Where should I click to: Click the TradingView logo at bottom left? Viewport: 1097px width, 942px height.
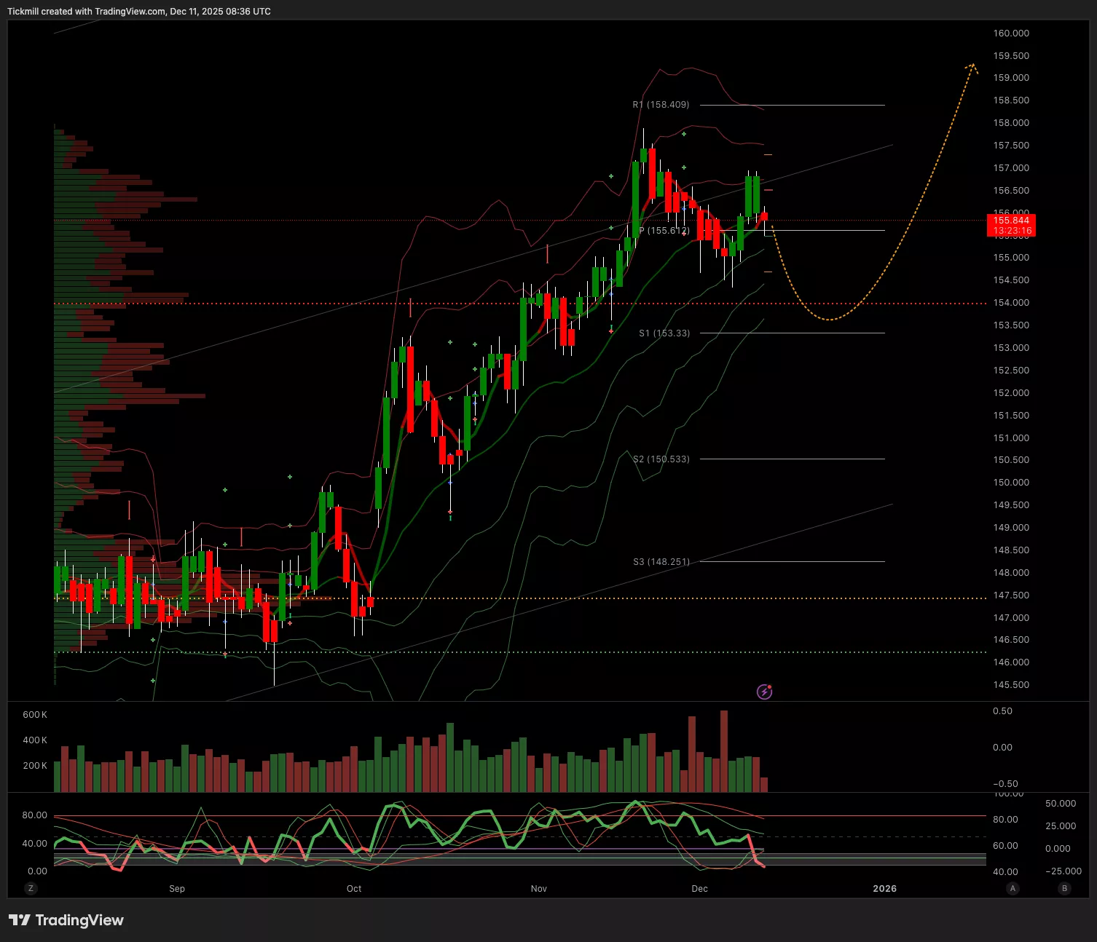66,920
